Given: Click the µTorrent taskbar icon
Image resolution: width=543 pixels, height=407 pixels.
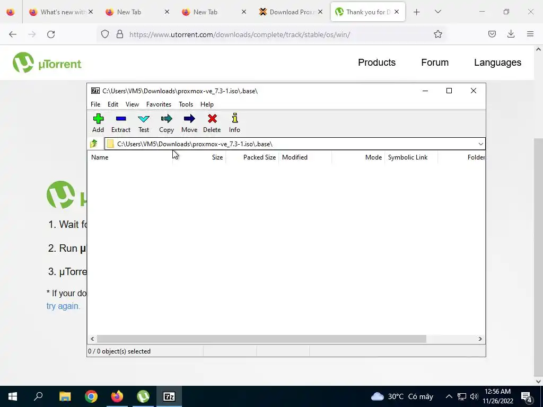Looking at the screenshot, I should [x=143, y=396].
